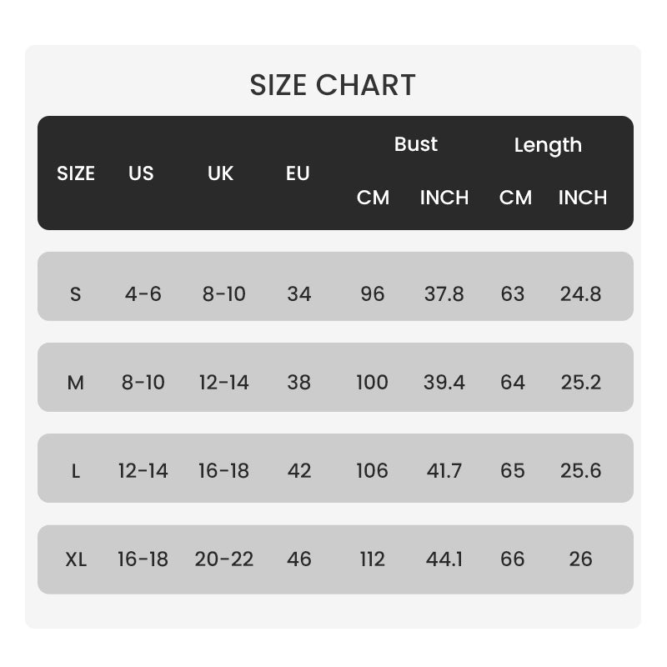Viewport: 667px width, 667px height.
Task: Click UK size 20-22 cell
Action: click(223, 559)
